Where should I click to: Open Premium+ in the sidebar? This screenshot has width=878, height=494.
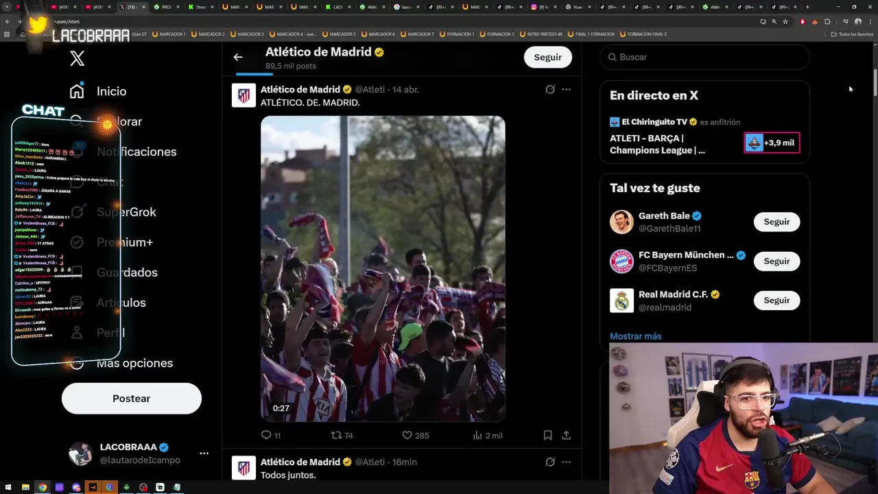tap(111, 242)
